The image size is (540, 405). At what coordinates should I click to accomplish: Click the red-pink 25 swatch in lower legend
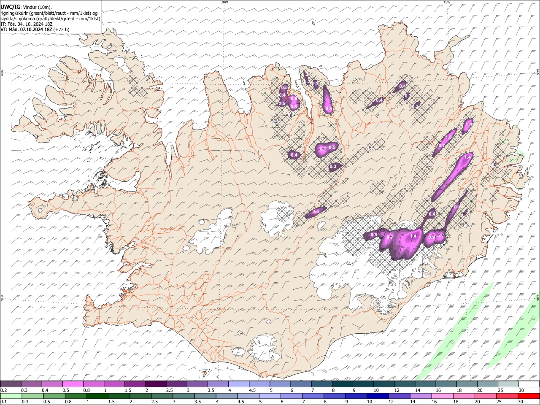click(507, 396)
